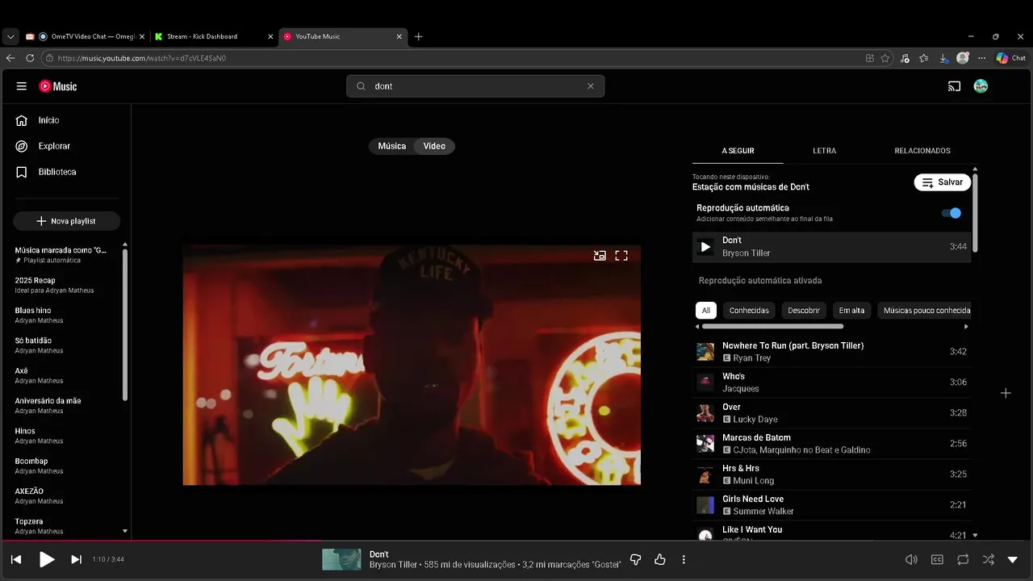
Task: Like the current song
Action: [x=660, y=559]
